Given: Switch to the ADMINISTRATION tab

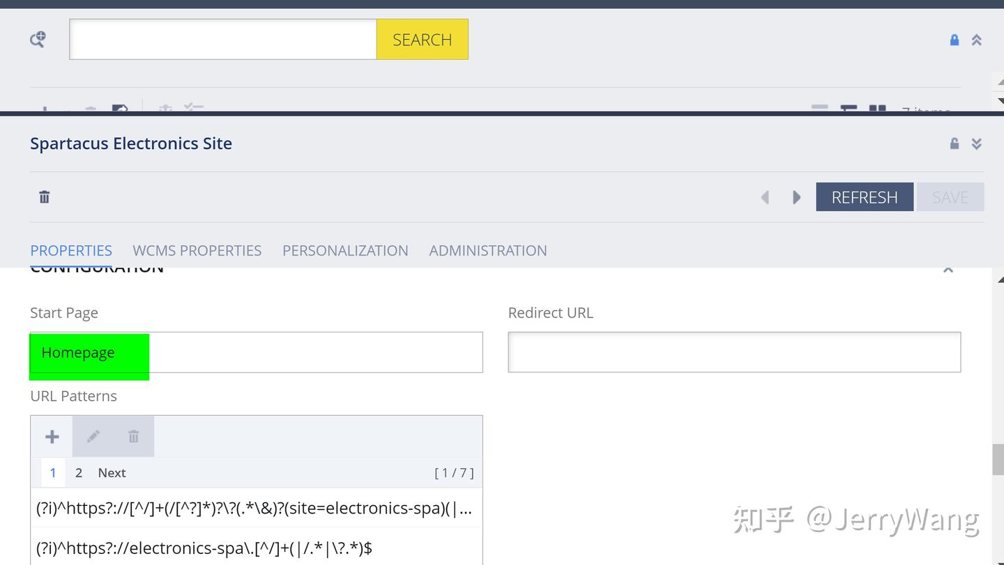Looking at the screenshot, I should [488, 250].
